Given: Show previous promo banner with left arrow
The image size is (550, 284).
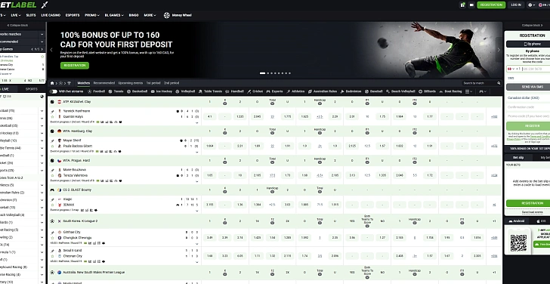Looking at the screenshot, I should pos(51,50).
